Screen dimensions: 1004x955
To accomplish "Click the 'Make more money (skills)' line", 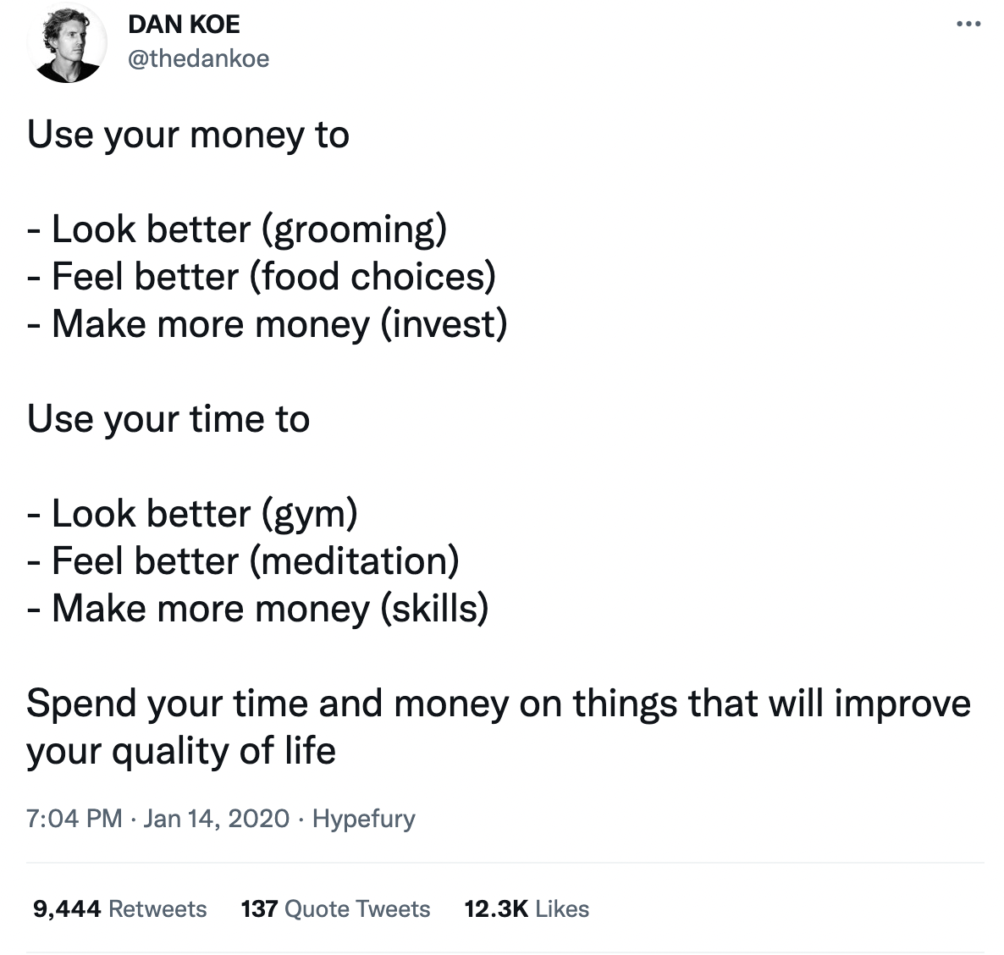I will pos(258,609).
